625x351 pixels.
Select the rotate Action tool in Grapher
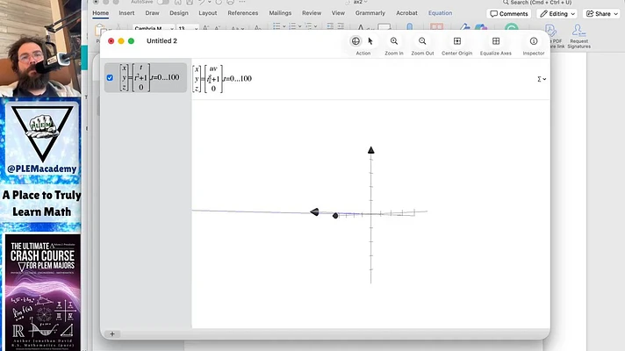point(356,41)
